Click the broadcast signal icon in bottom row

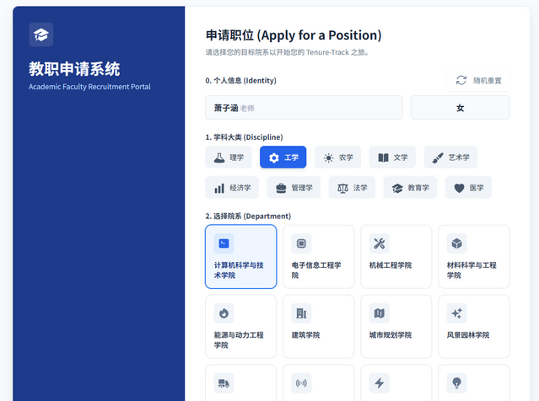point(301,382)
